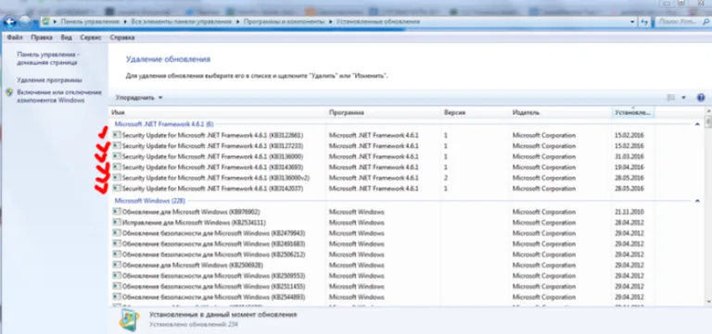The height and width of the screenshot is (334, 712).
Task: Open the Упорядочить dropdown
Action: (138, 97)
